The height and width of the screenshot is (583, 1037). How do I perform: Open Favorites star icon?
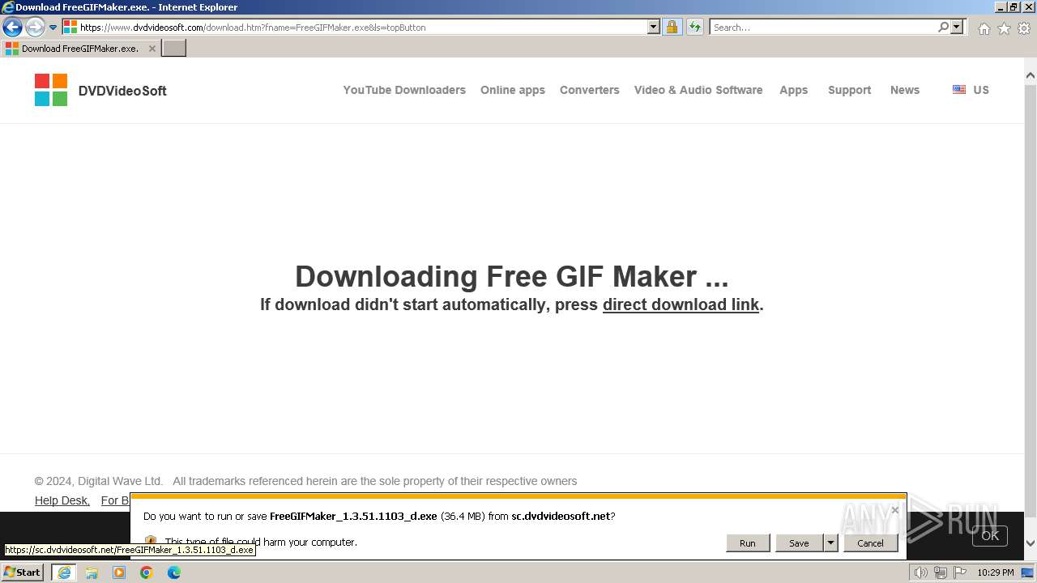click(1004, 28)
